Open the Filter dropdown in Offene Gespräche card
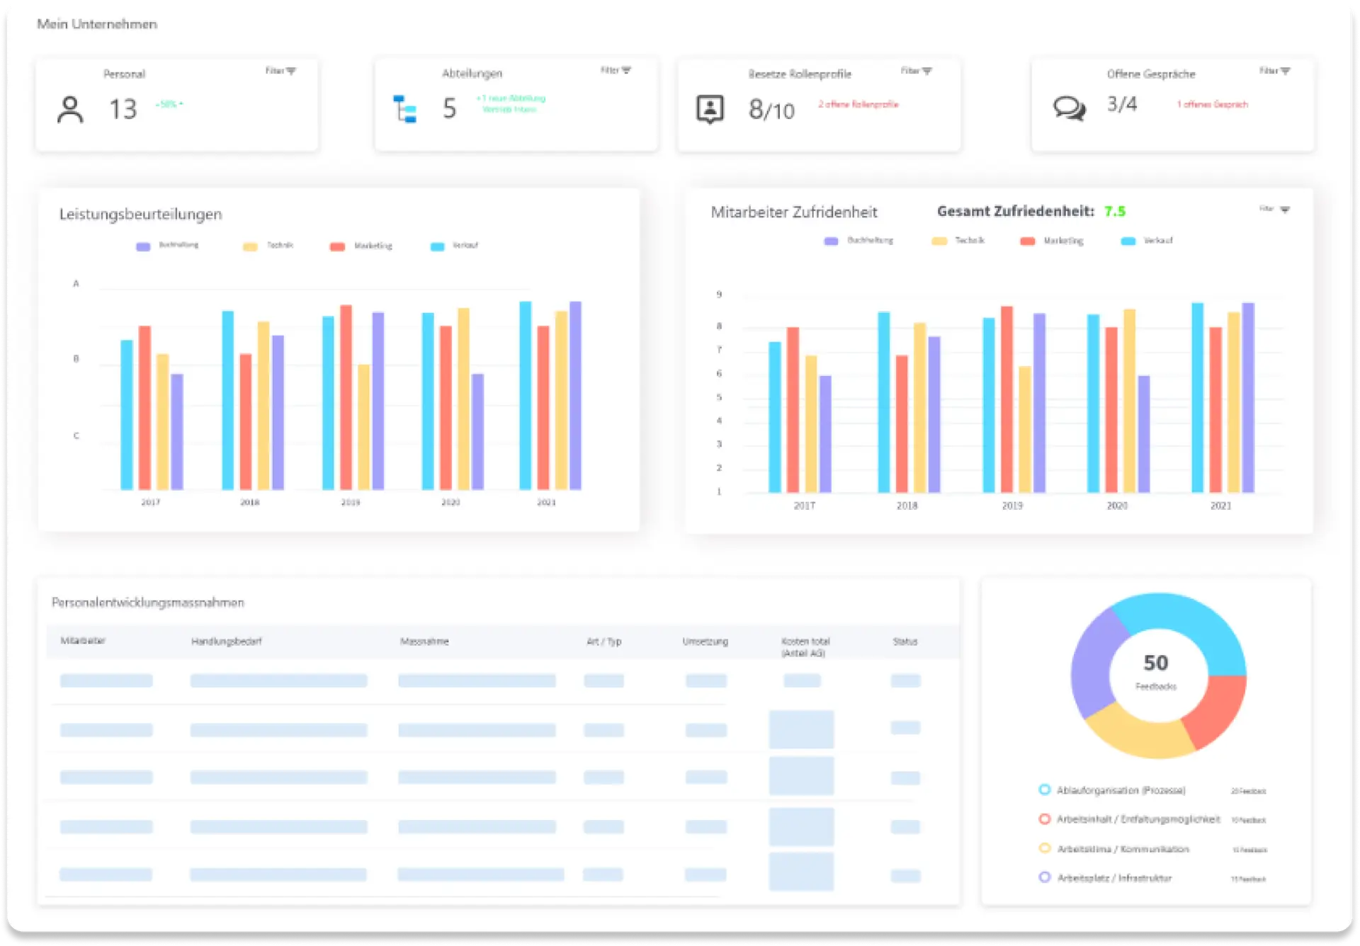The width and height of the screenshot is (1360, 946). click(1275, 71)
